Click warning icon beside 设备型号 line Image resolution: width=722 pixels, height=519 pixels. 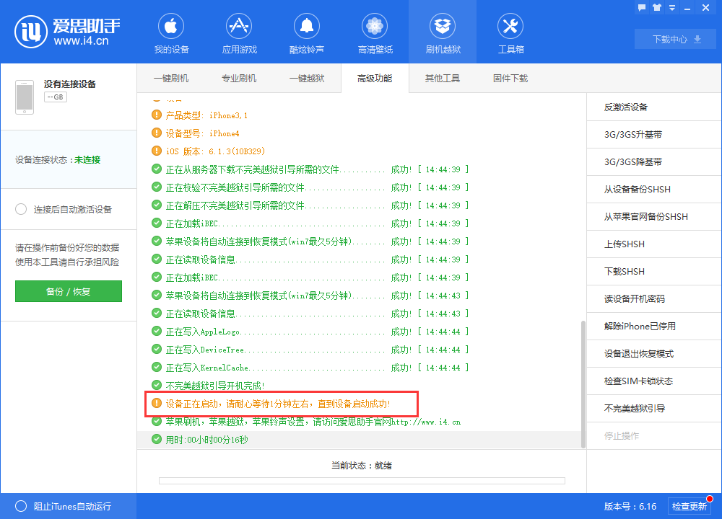click(x=157, y=133)
